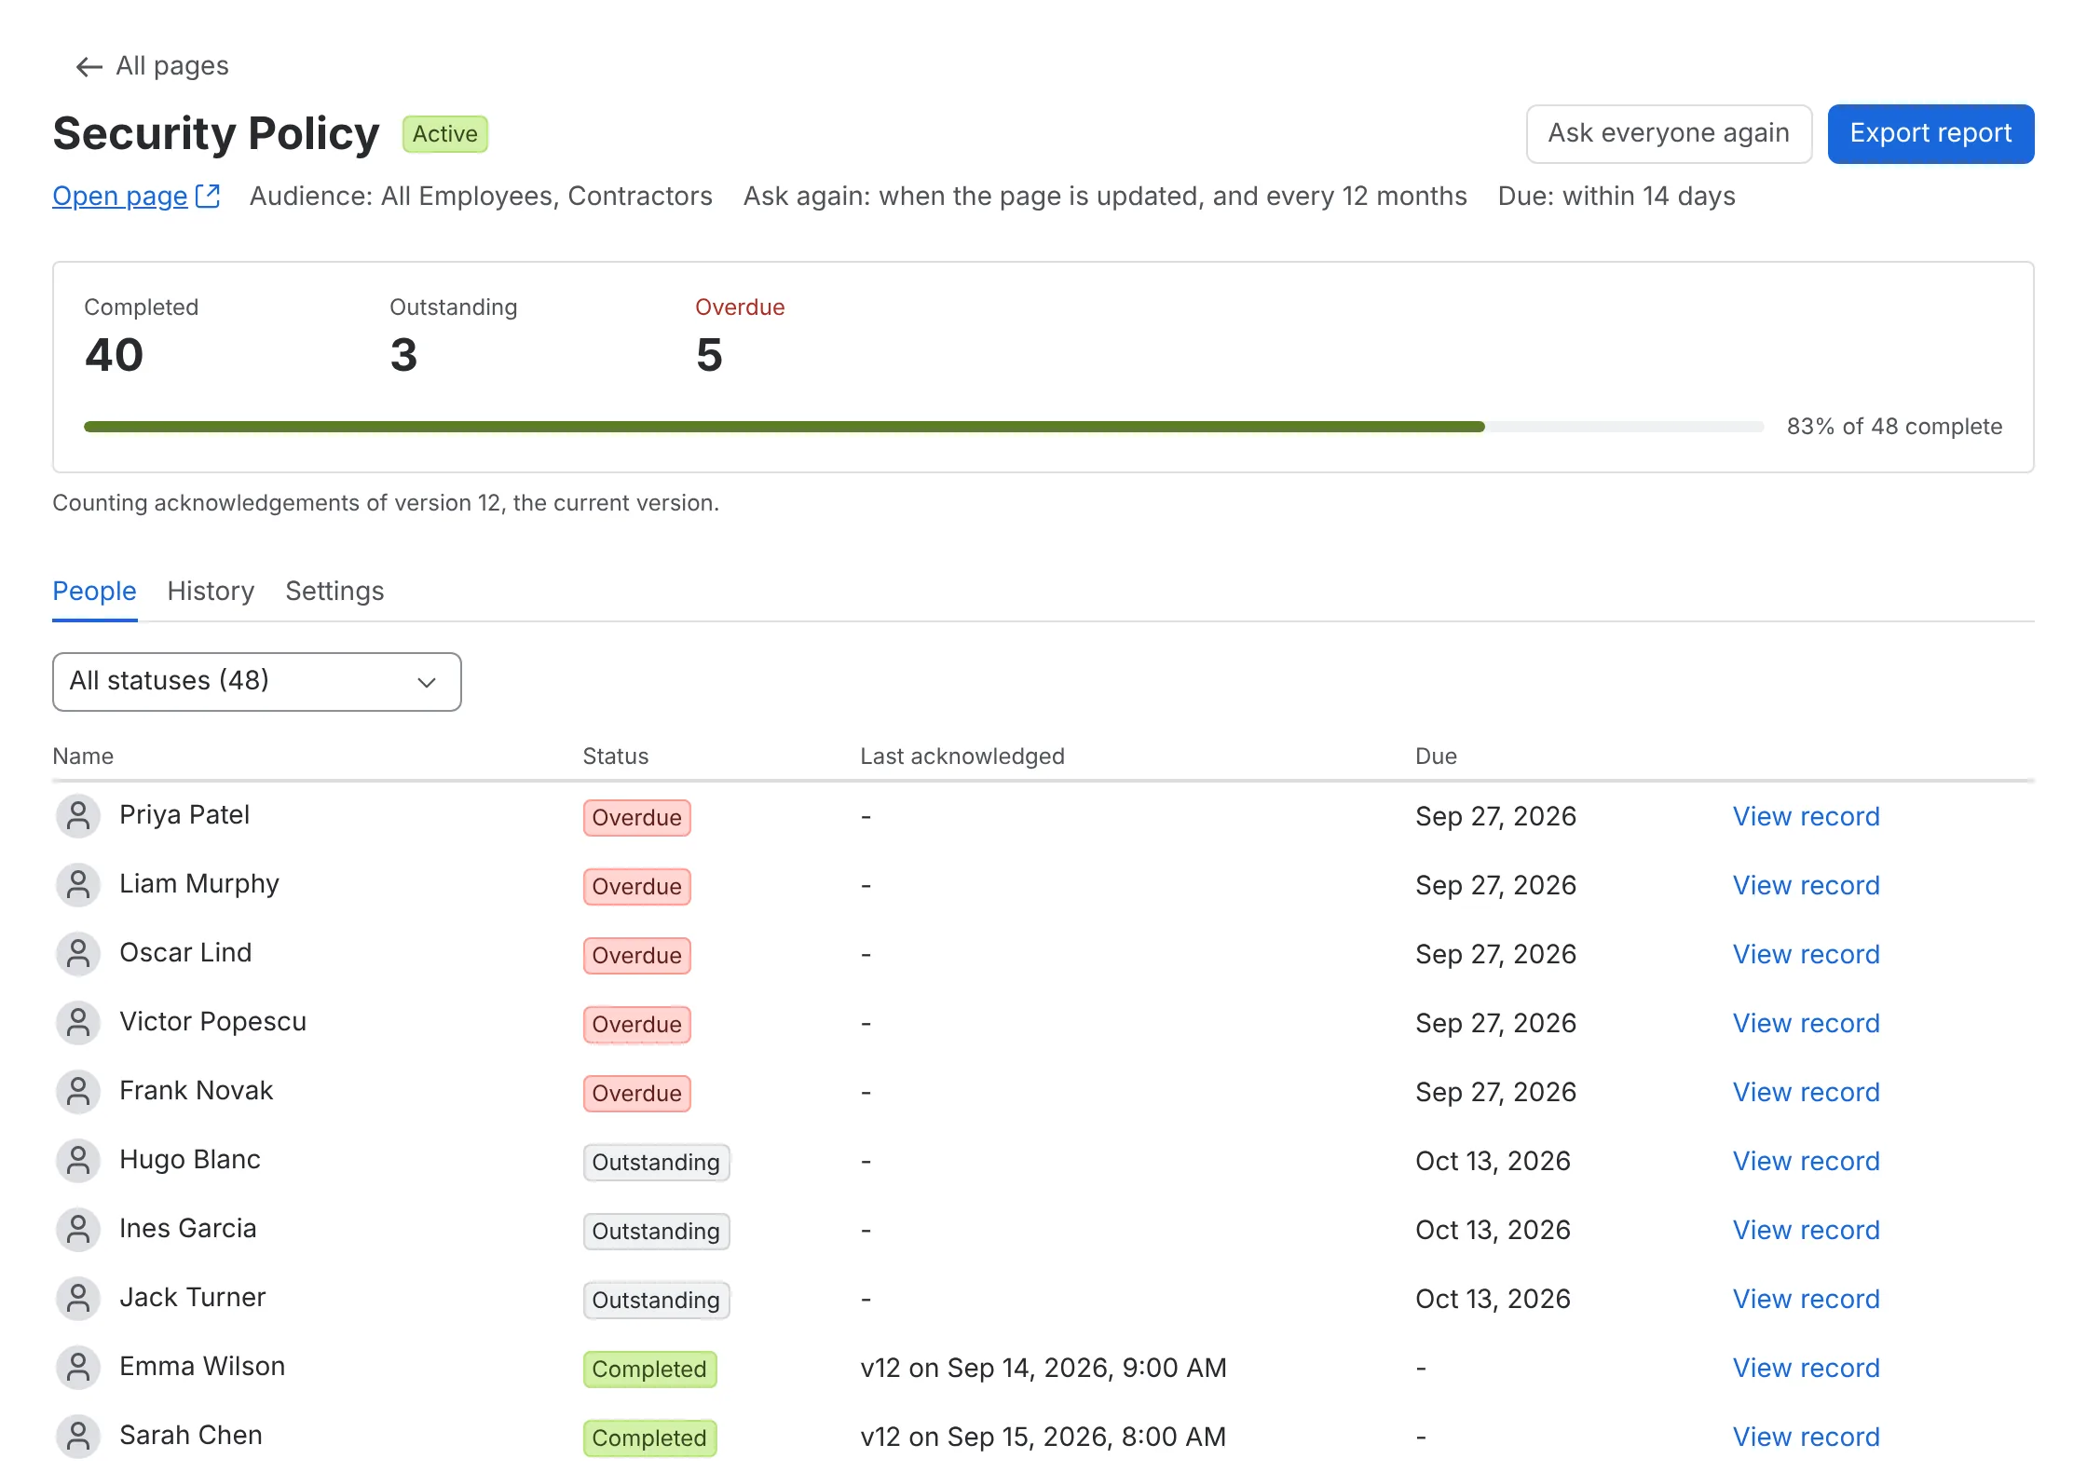2087x1472 pixels.
Task: Click Emma Wilson's Completed status badge
Action: coord(649,1370)
